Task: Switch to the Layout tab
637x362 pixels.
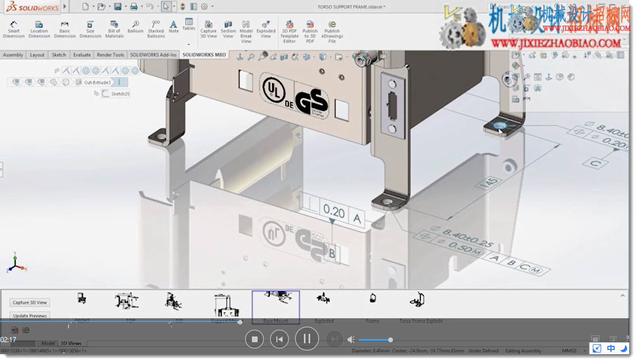Action: point(37,55)
